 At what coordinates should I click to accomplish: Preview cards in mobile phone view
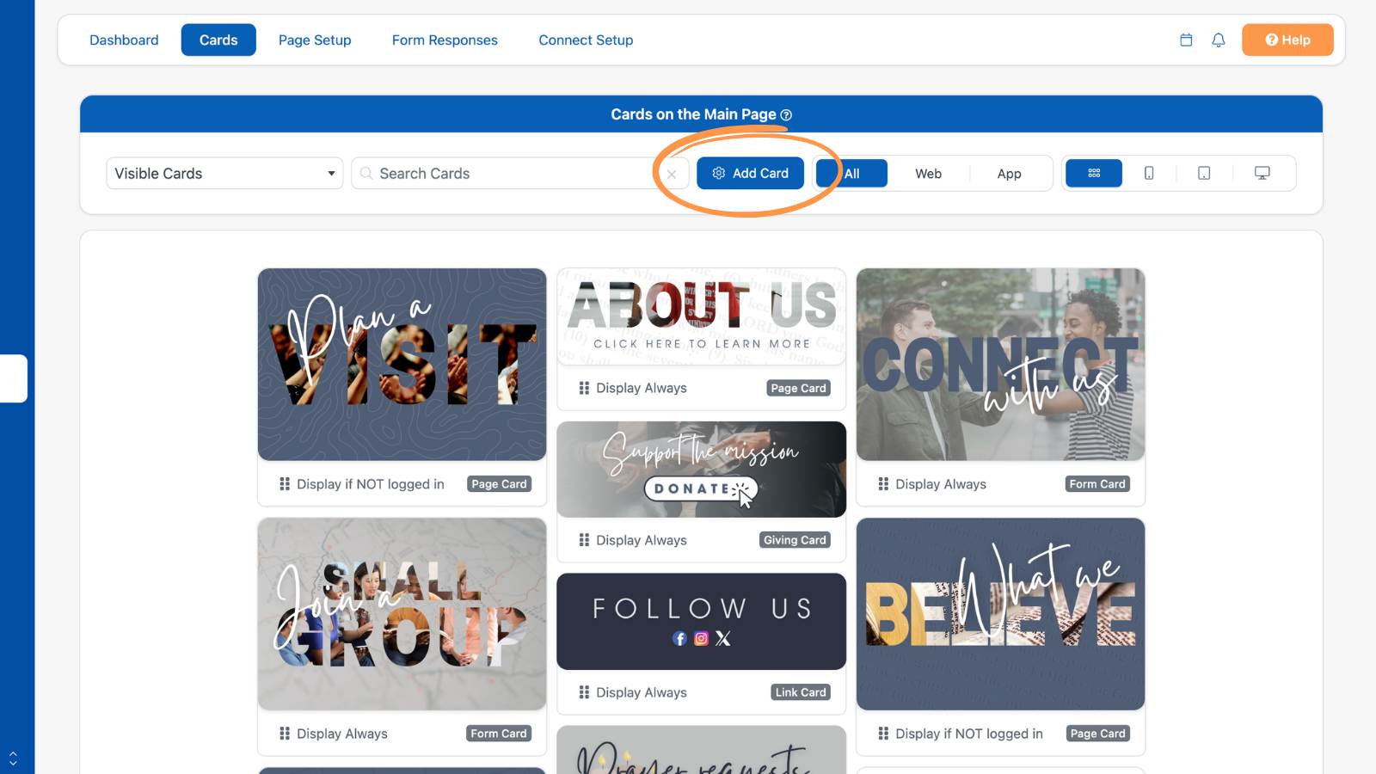coord(1149,173)
